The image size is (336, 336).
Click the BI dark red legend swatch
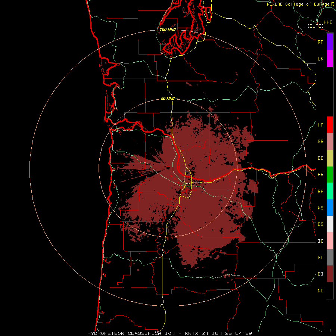click(330, 274)
